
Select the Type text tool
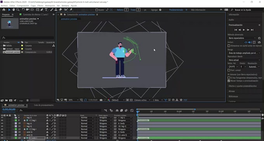46,10
